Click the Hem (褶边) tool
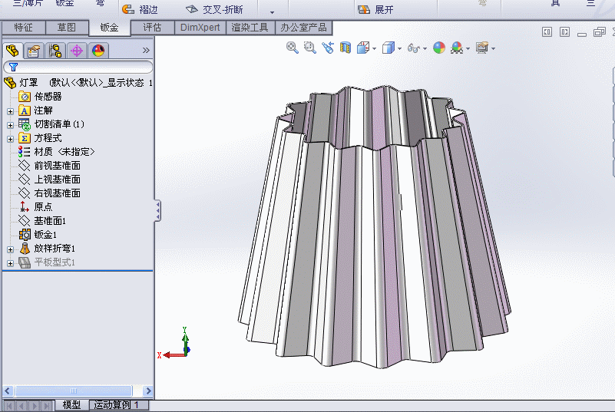The width and height of the screenshot is (615, 412). tap(140, 9)
